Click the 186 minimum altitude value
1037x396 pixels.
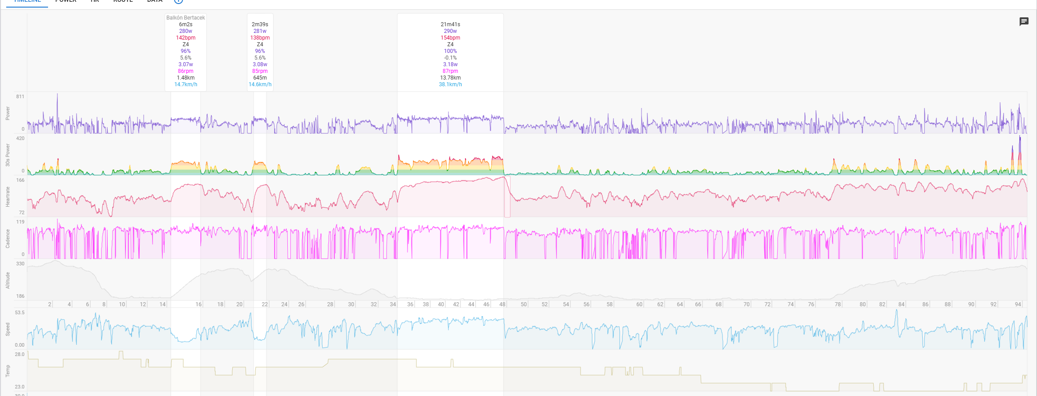click(x=20, y=296)
